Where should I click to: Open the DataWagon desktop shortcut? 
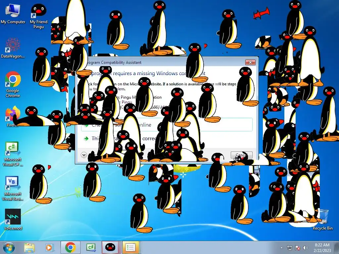13,48
